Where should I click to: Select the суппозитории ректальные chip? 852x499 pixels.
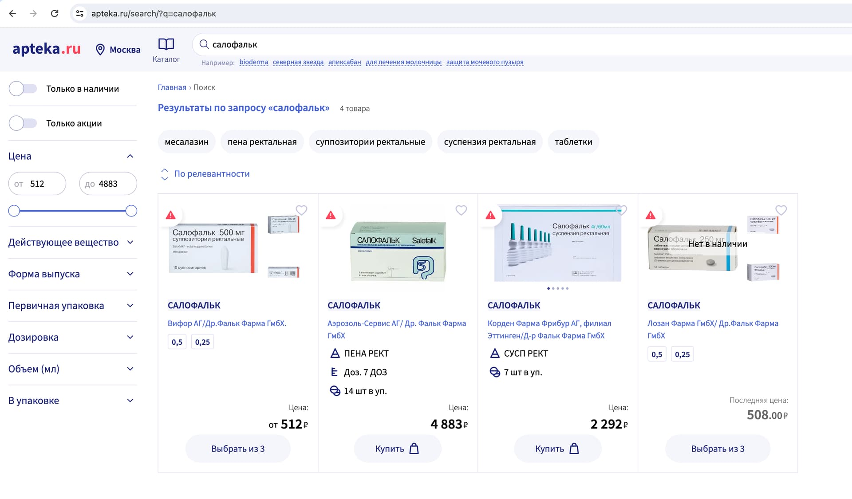[370, 142]
